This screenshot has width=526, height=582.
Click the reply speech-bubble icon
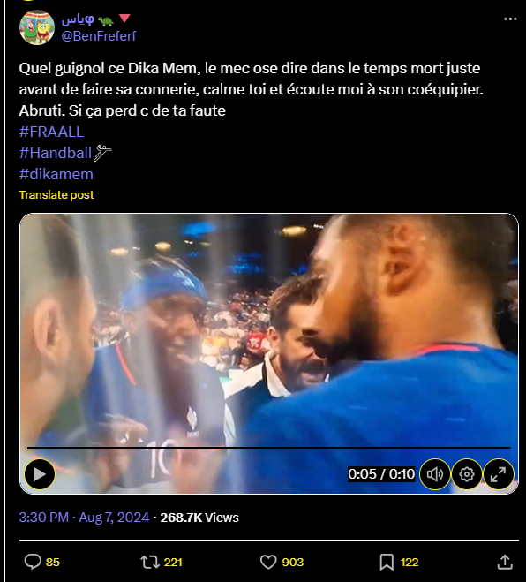pos(33,562)
